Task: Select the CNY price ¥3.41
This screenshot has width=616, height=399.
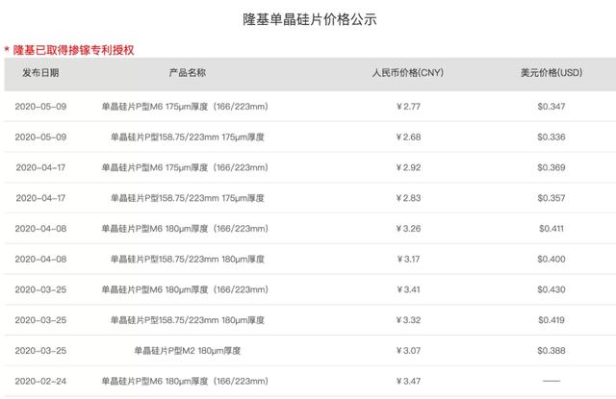Action: (408, 289)
